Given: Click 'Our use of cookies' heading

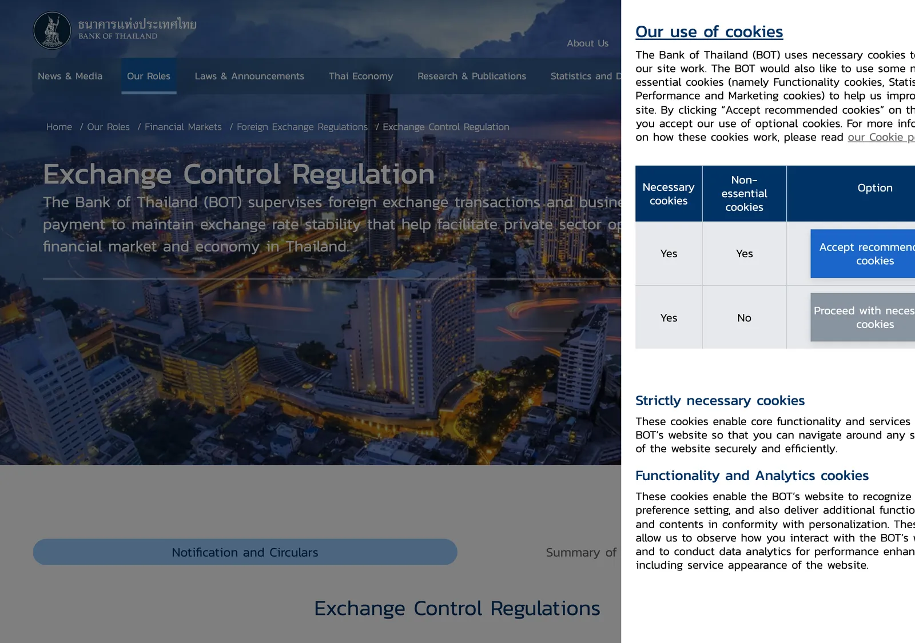Looking at the screenshot, I should pyautogui.click(x=709, y=32).
